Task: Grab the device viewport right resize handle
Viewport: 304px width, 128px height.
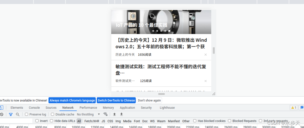Action: [214, 50]
